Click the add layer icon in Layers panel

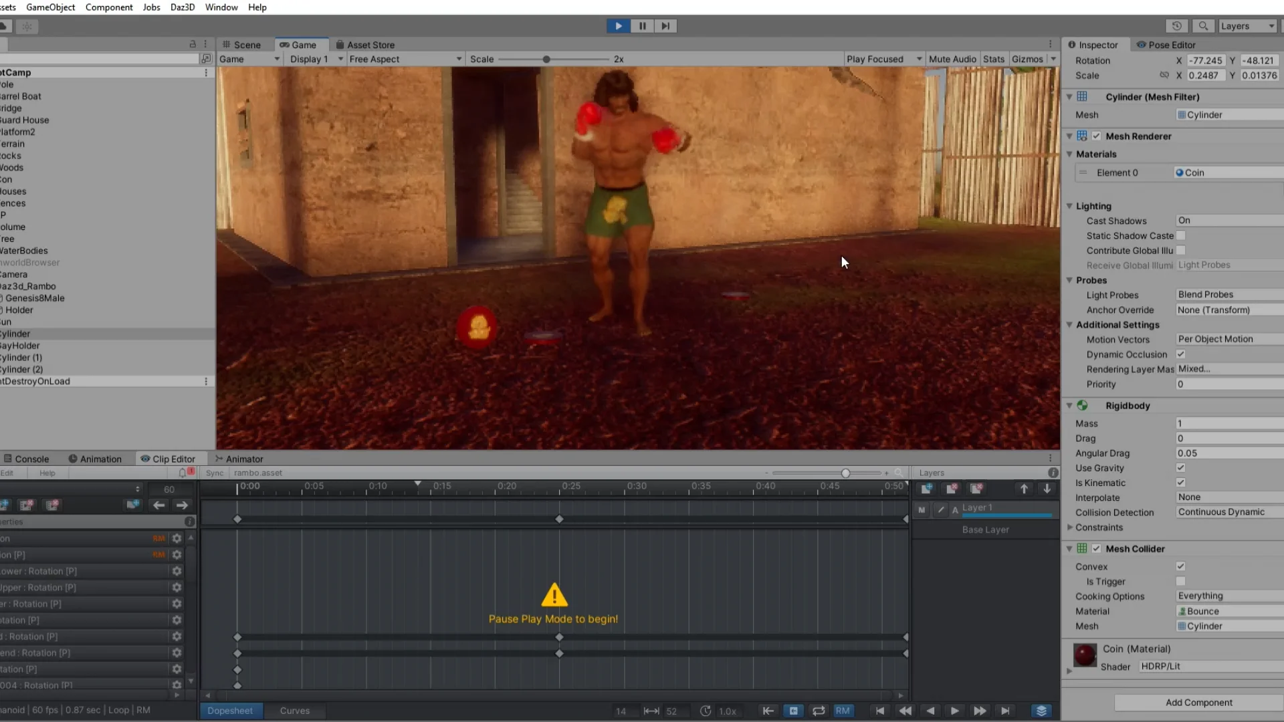[x=927, y=489]
